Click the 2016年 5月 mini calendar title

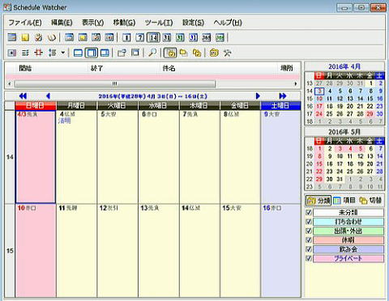click(344, 132)
